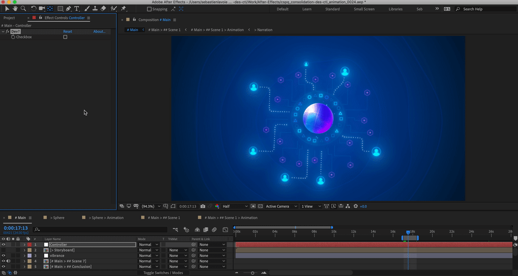
Task: Click the Controller layer red label color
Action: coord(29,245)
